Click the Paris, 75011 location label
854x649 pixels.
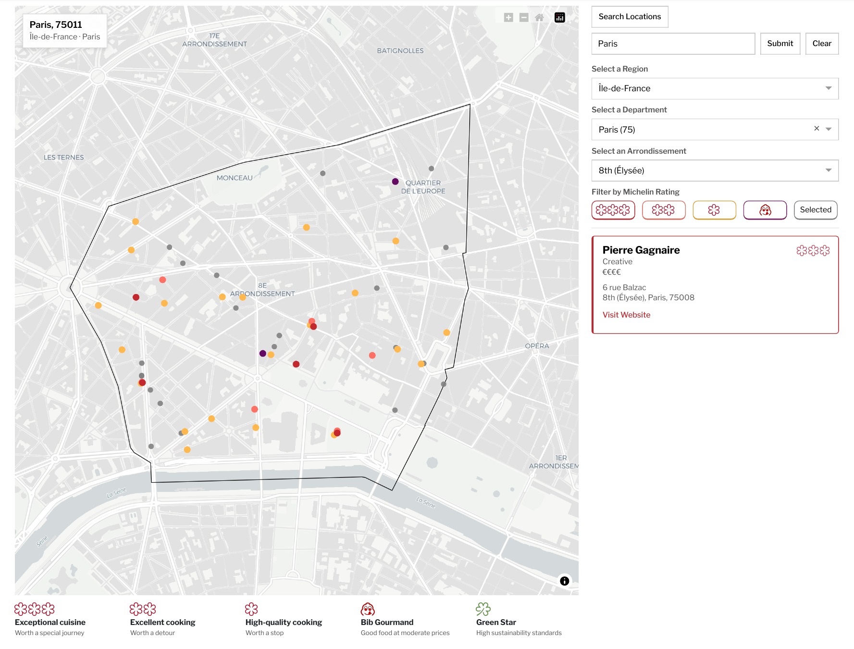tap(56, 24)
